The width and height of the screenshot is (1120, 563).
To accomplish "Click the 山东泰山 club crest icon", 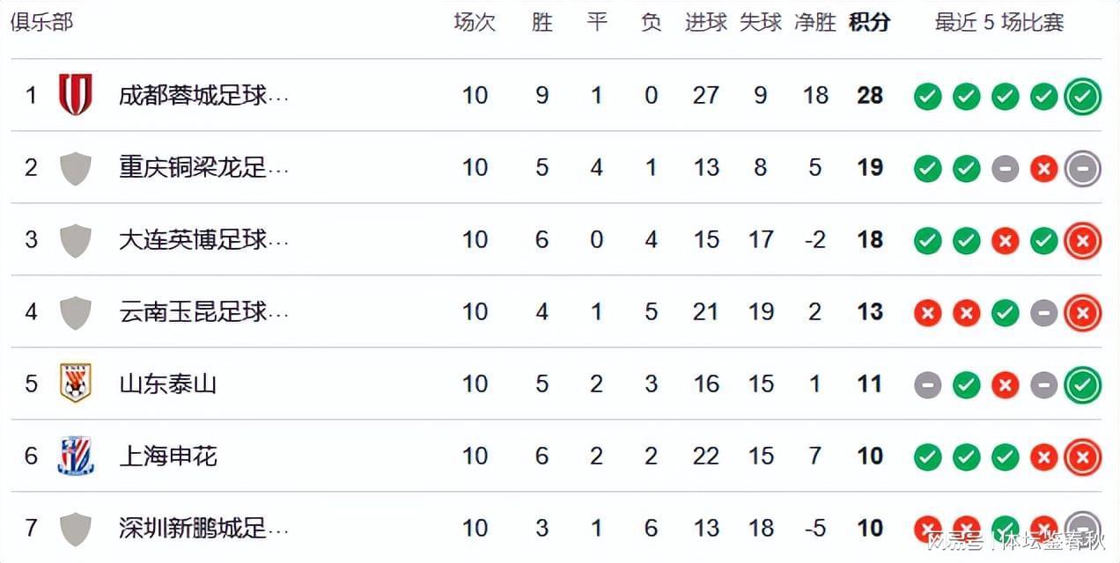I will [x=75, y=384].
